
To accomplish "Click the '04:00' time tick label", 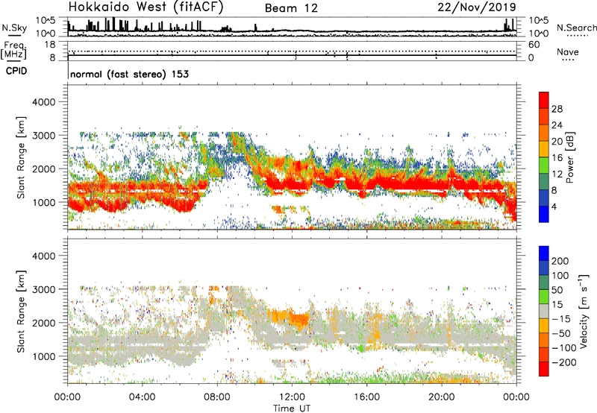I will (x=142, y=397).
